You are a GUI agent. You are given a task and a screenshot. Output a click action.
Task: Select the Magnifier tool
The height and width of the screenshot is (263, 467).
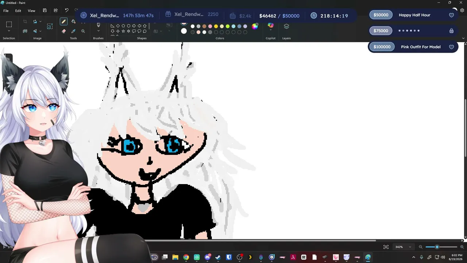(83, 31)
